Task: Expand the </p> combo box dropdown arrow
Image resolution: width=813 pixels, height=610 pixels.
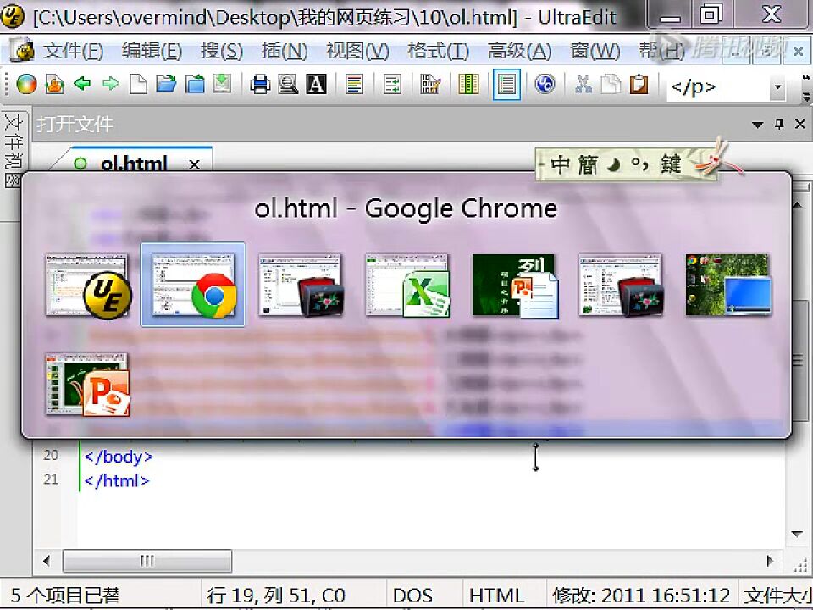Action: 777,86
